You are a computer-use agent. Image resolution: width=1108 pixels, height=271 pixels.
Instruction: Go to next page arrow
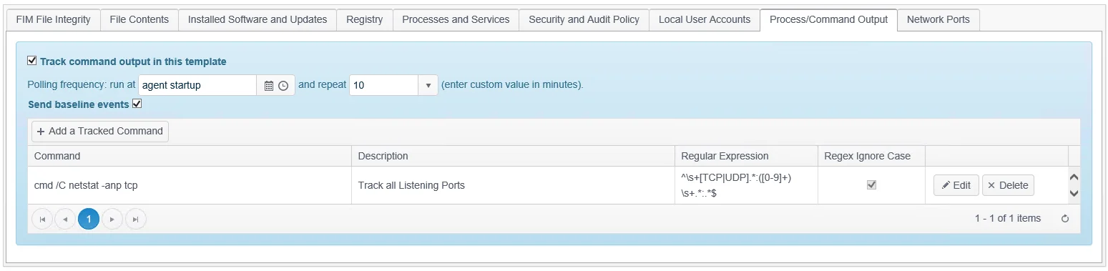tap(112, 219)
